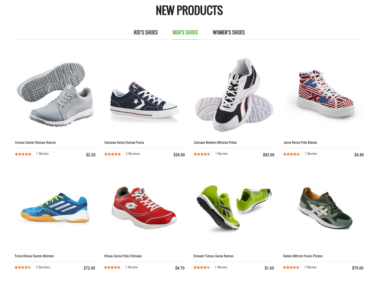Viewport: 382px width, 289px height.
Task: Open Comas Samer Rumas Nazme product link
Action: click(35, 142)
